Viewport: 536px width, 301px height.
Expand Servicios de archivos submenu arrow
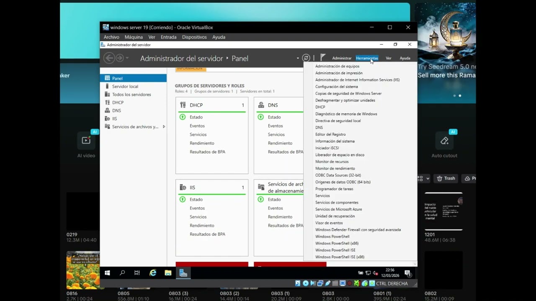click(x=164, y=127)
